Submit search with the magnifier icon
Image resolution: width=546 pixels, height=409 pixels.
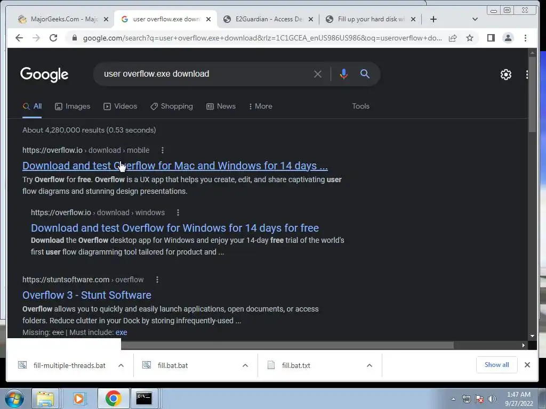click(x=365, y=73)
